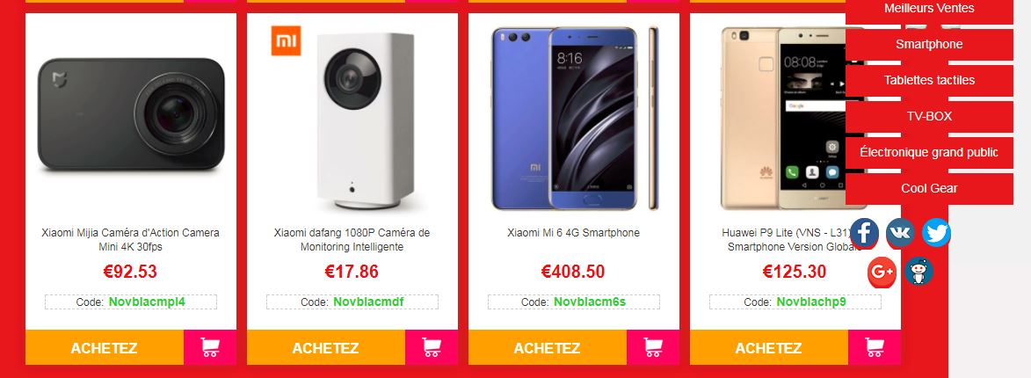1031x378 pixels.
Task: Add Xiaomi dafang camera to cart icon
Action: point(432,347)
